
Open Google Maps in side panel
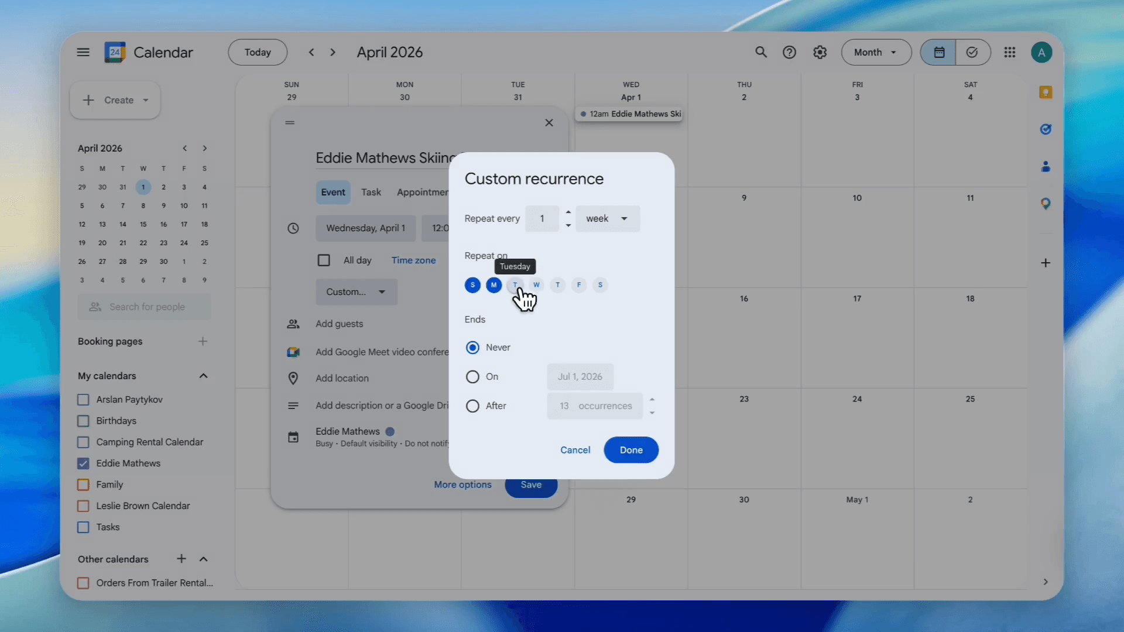coord(1046,204)
